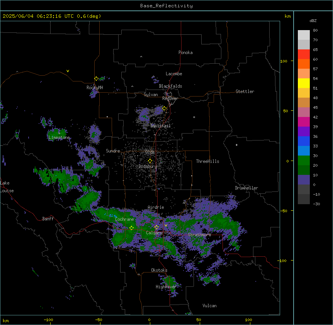The image size is (333, 325).
Task: Click the -30 value on dBZ scale
Action: pyautogui.click(x=316, y=204)
